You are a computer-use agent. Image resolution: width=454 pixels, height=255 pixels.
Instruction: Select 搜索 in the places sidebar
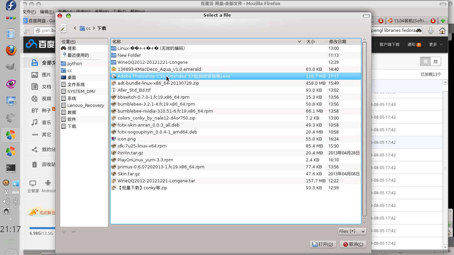pyautogui.click(x=84, y=48)
